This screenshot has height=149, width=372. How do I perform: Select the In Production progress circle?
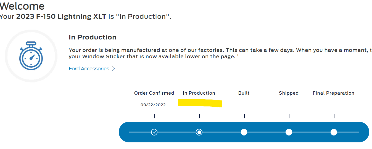click(x=199, y=132)
